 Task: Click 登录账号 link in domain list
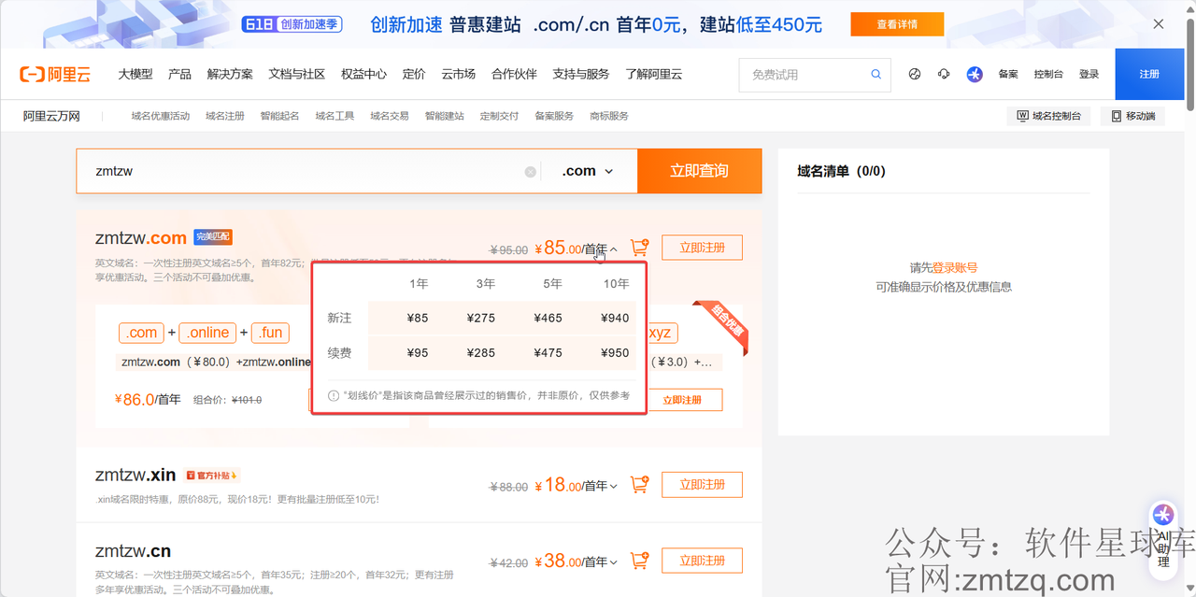tap(955, 268)
